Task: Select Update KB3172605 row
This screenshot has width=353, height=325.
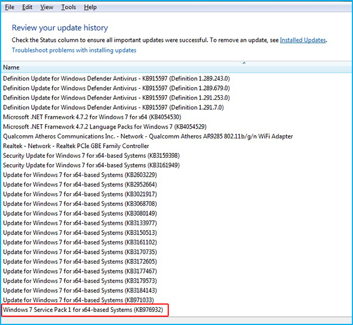Action: (x=80, y=262)
